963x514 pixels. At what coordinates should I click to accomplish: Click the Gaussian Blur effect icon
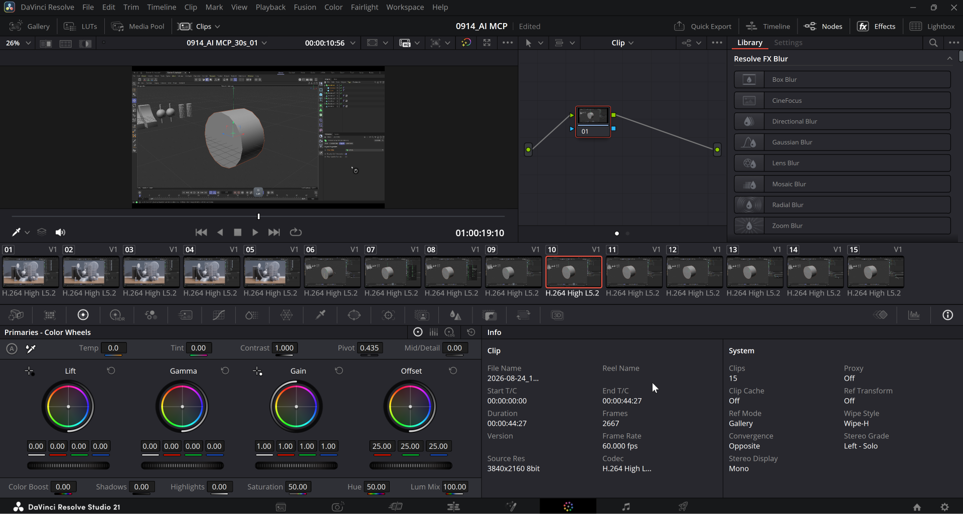tap(749, 142)
